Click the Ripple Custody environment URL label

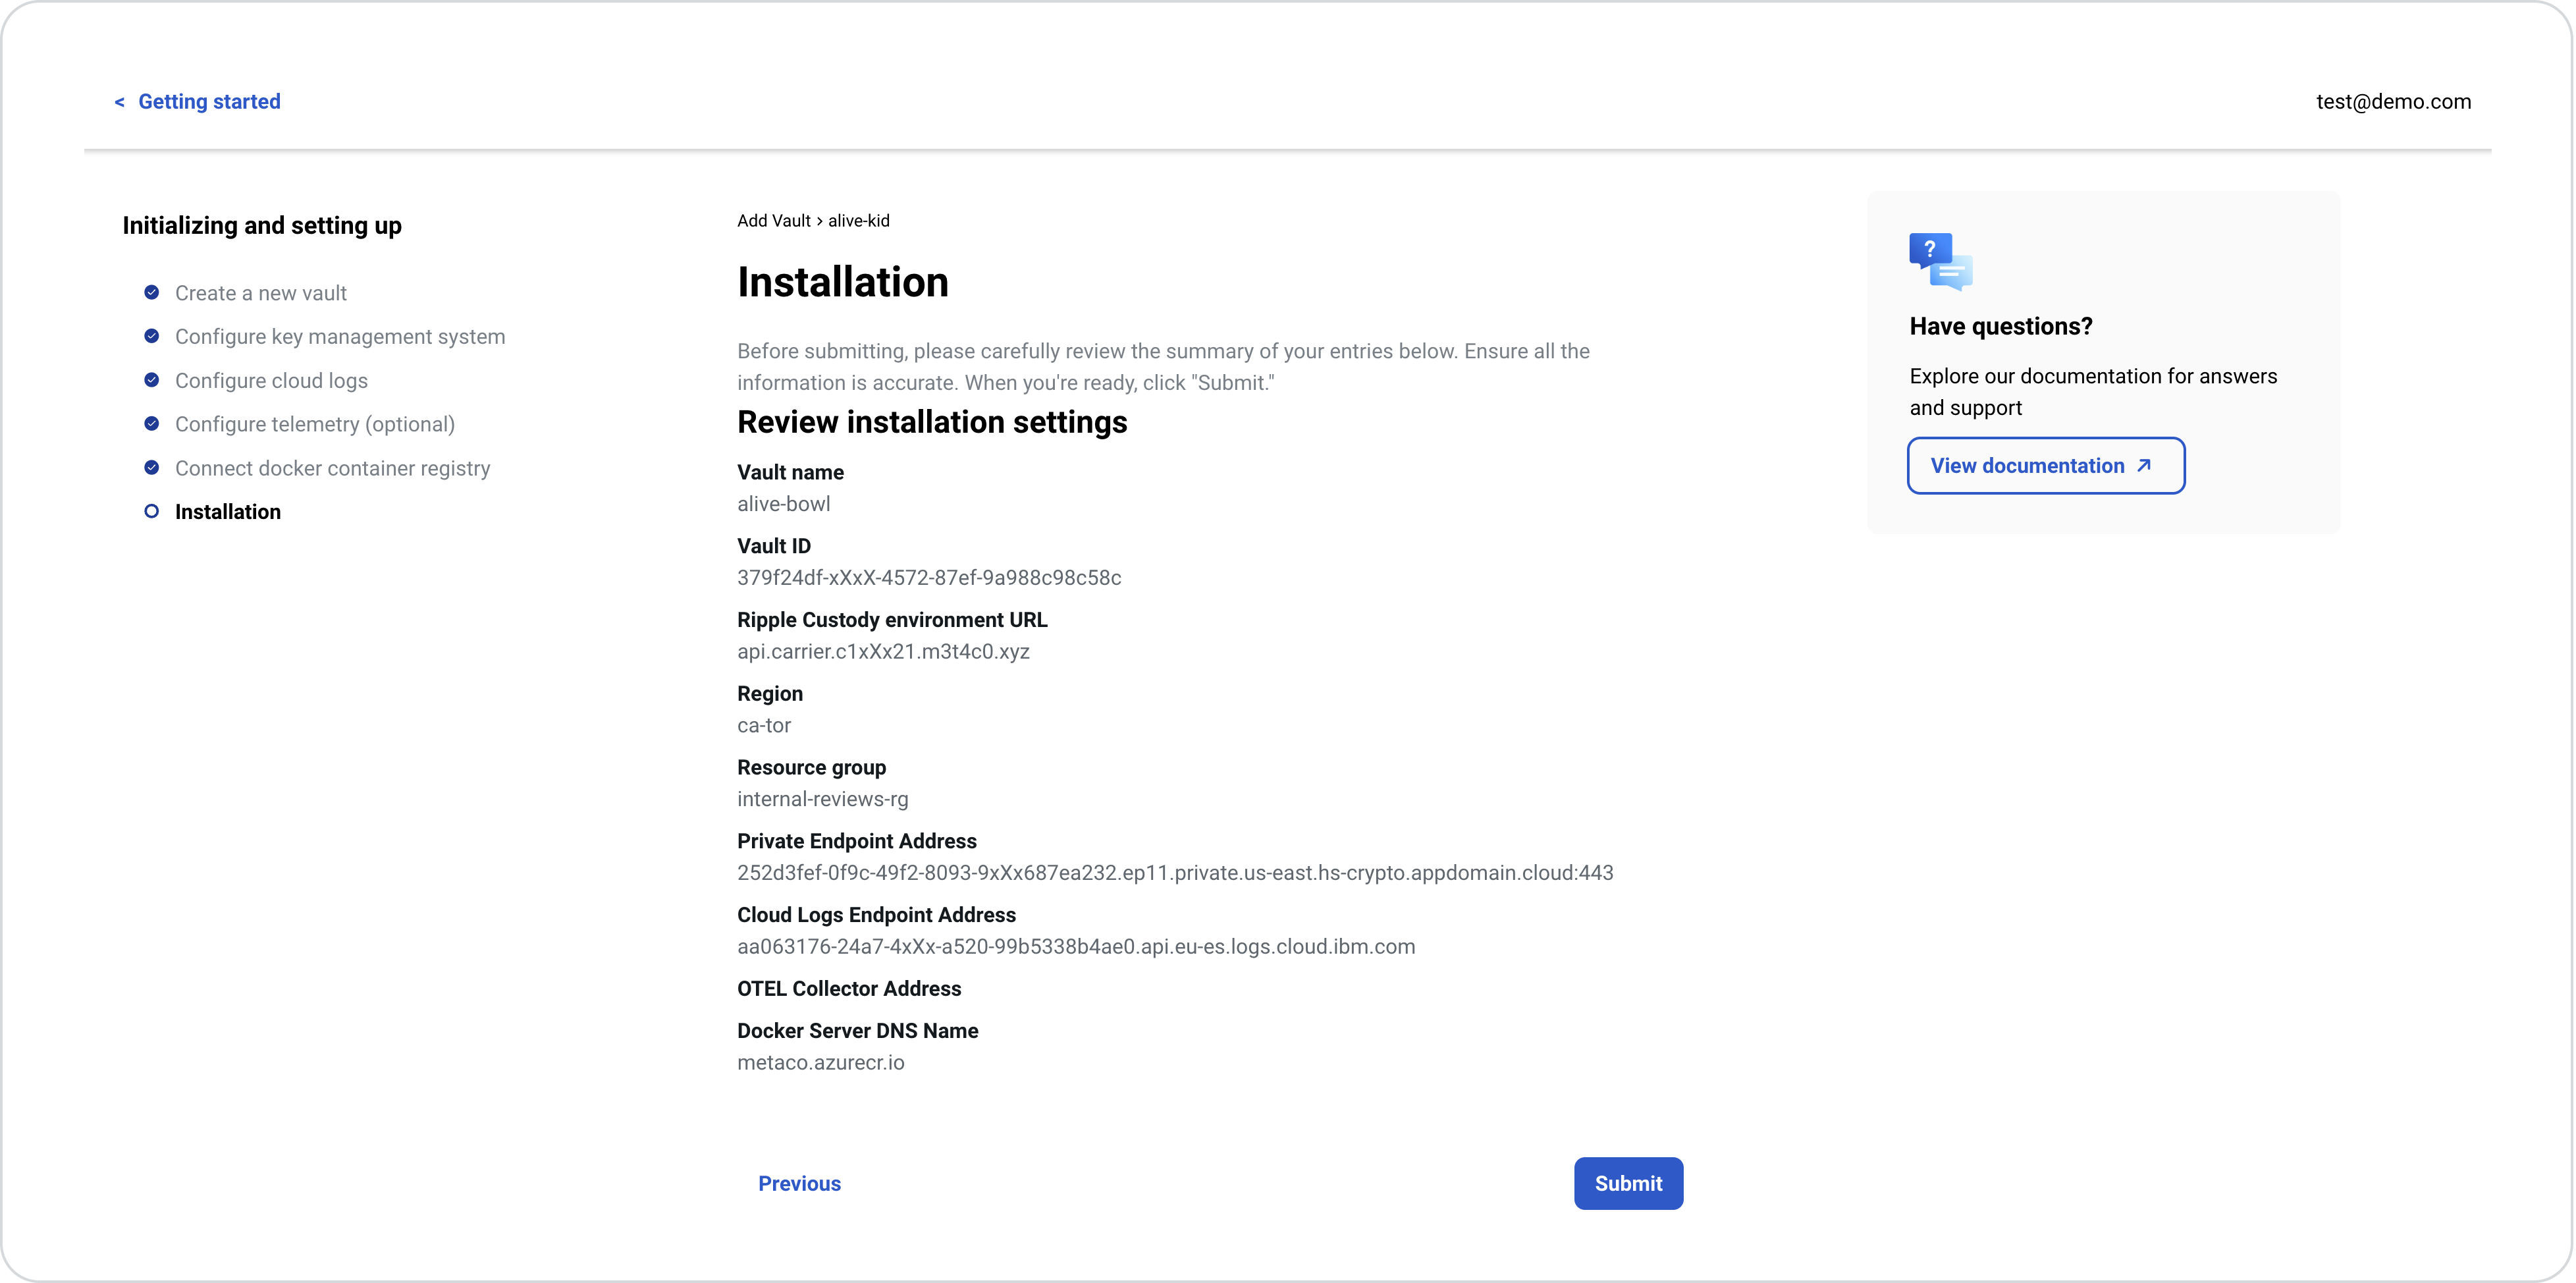pyautogui.click(x=892, y=620)
